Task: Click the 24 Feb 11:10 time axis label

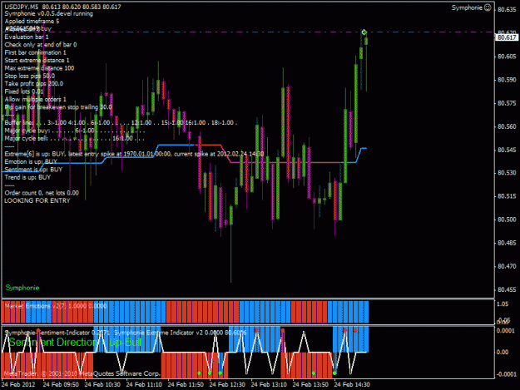Action: tap(144, 384)
